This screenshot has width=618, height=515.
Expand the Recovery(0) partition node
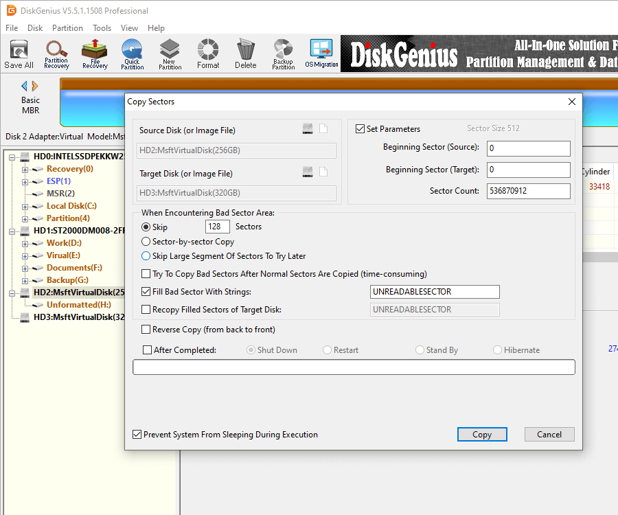(25, 170)
